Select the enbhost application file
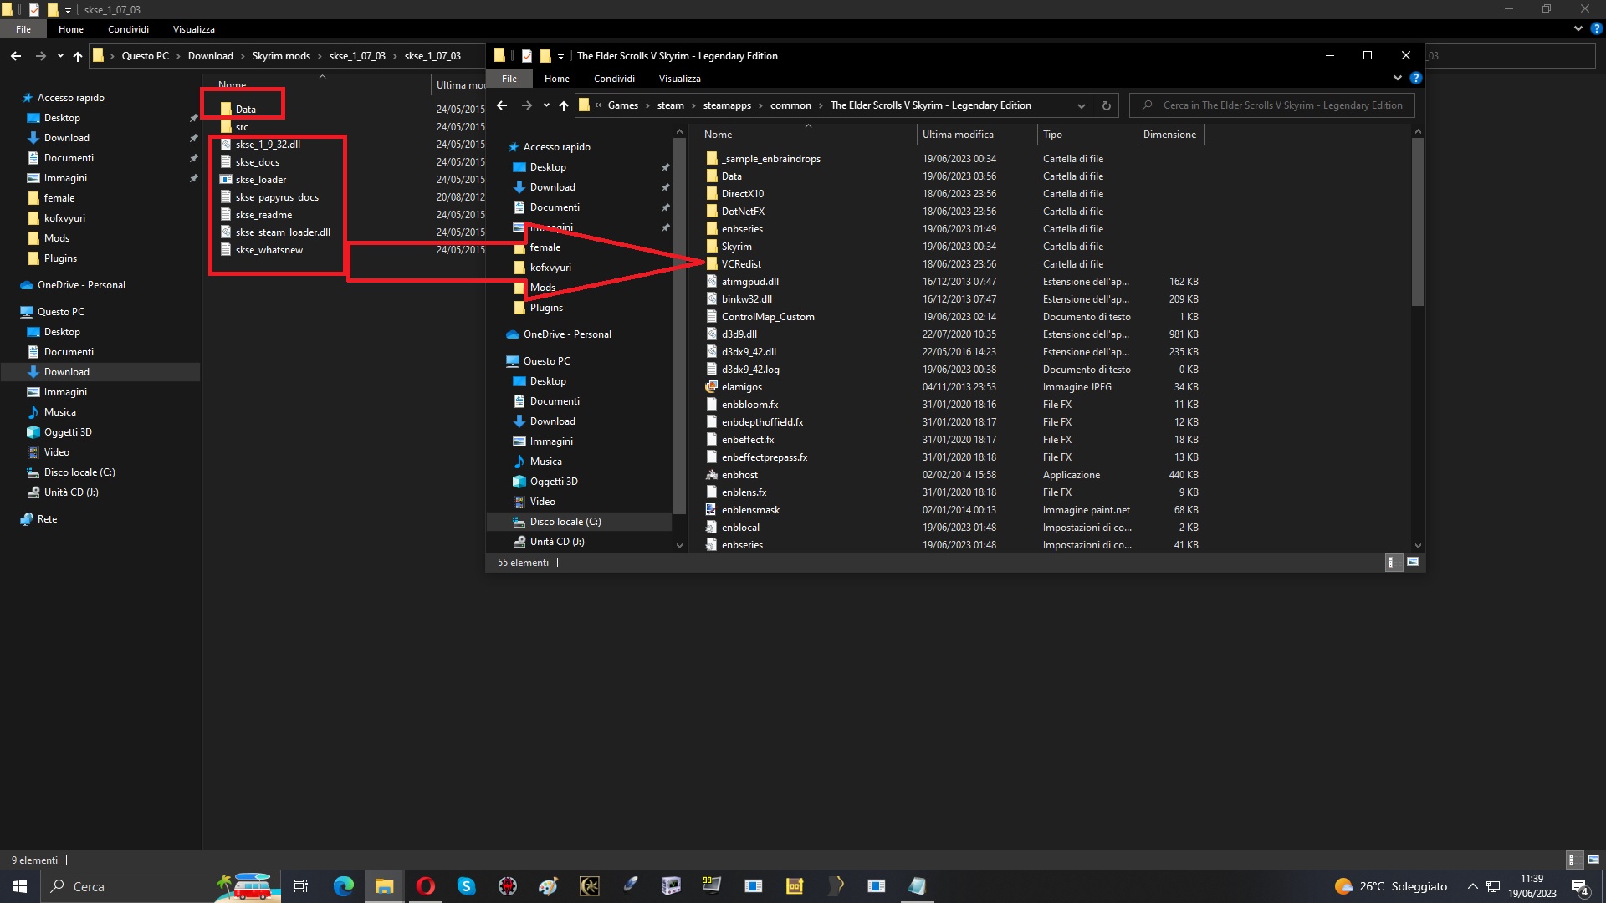 tap(739, 475)
